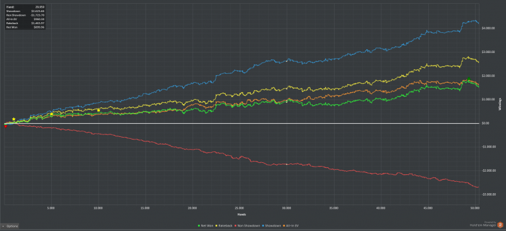Screen dimensions: 506x231
Task: Click the 30,000 x-axis label
Action: pyautogui.click(x=287, y=208)
